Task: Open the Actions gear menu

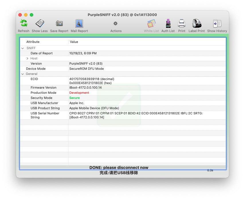Action: click(x=115, y=23)
